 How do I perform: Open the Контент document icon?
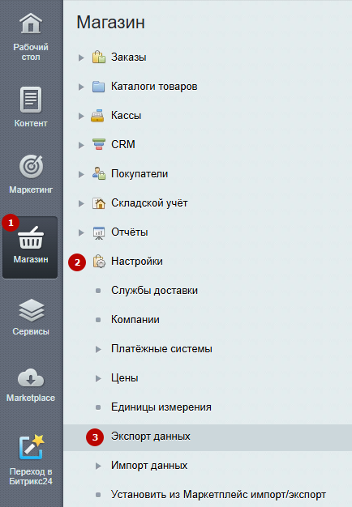(x=31, y=100)
